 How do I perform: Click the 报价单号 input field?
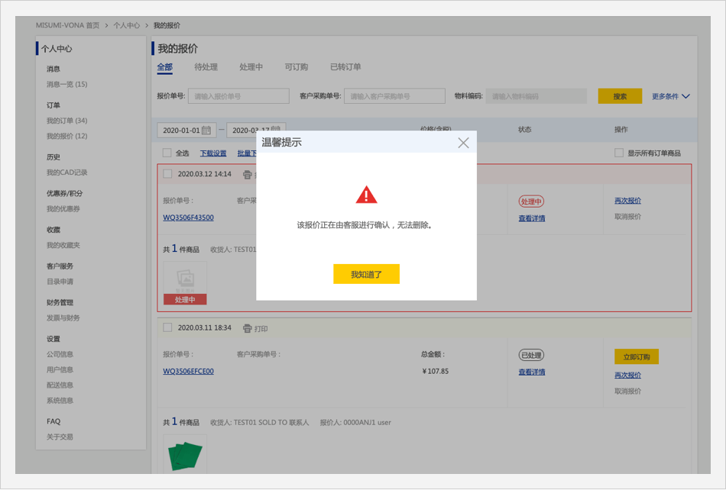pyautogui.click(x=238, y=96)
